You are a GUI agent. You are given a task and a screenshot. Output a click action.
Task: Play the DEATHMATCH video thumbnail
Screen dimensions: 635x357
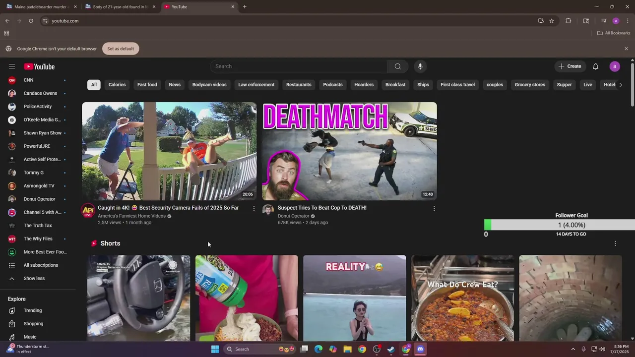pos(349,151)
